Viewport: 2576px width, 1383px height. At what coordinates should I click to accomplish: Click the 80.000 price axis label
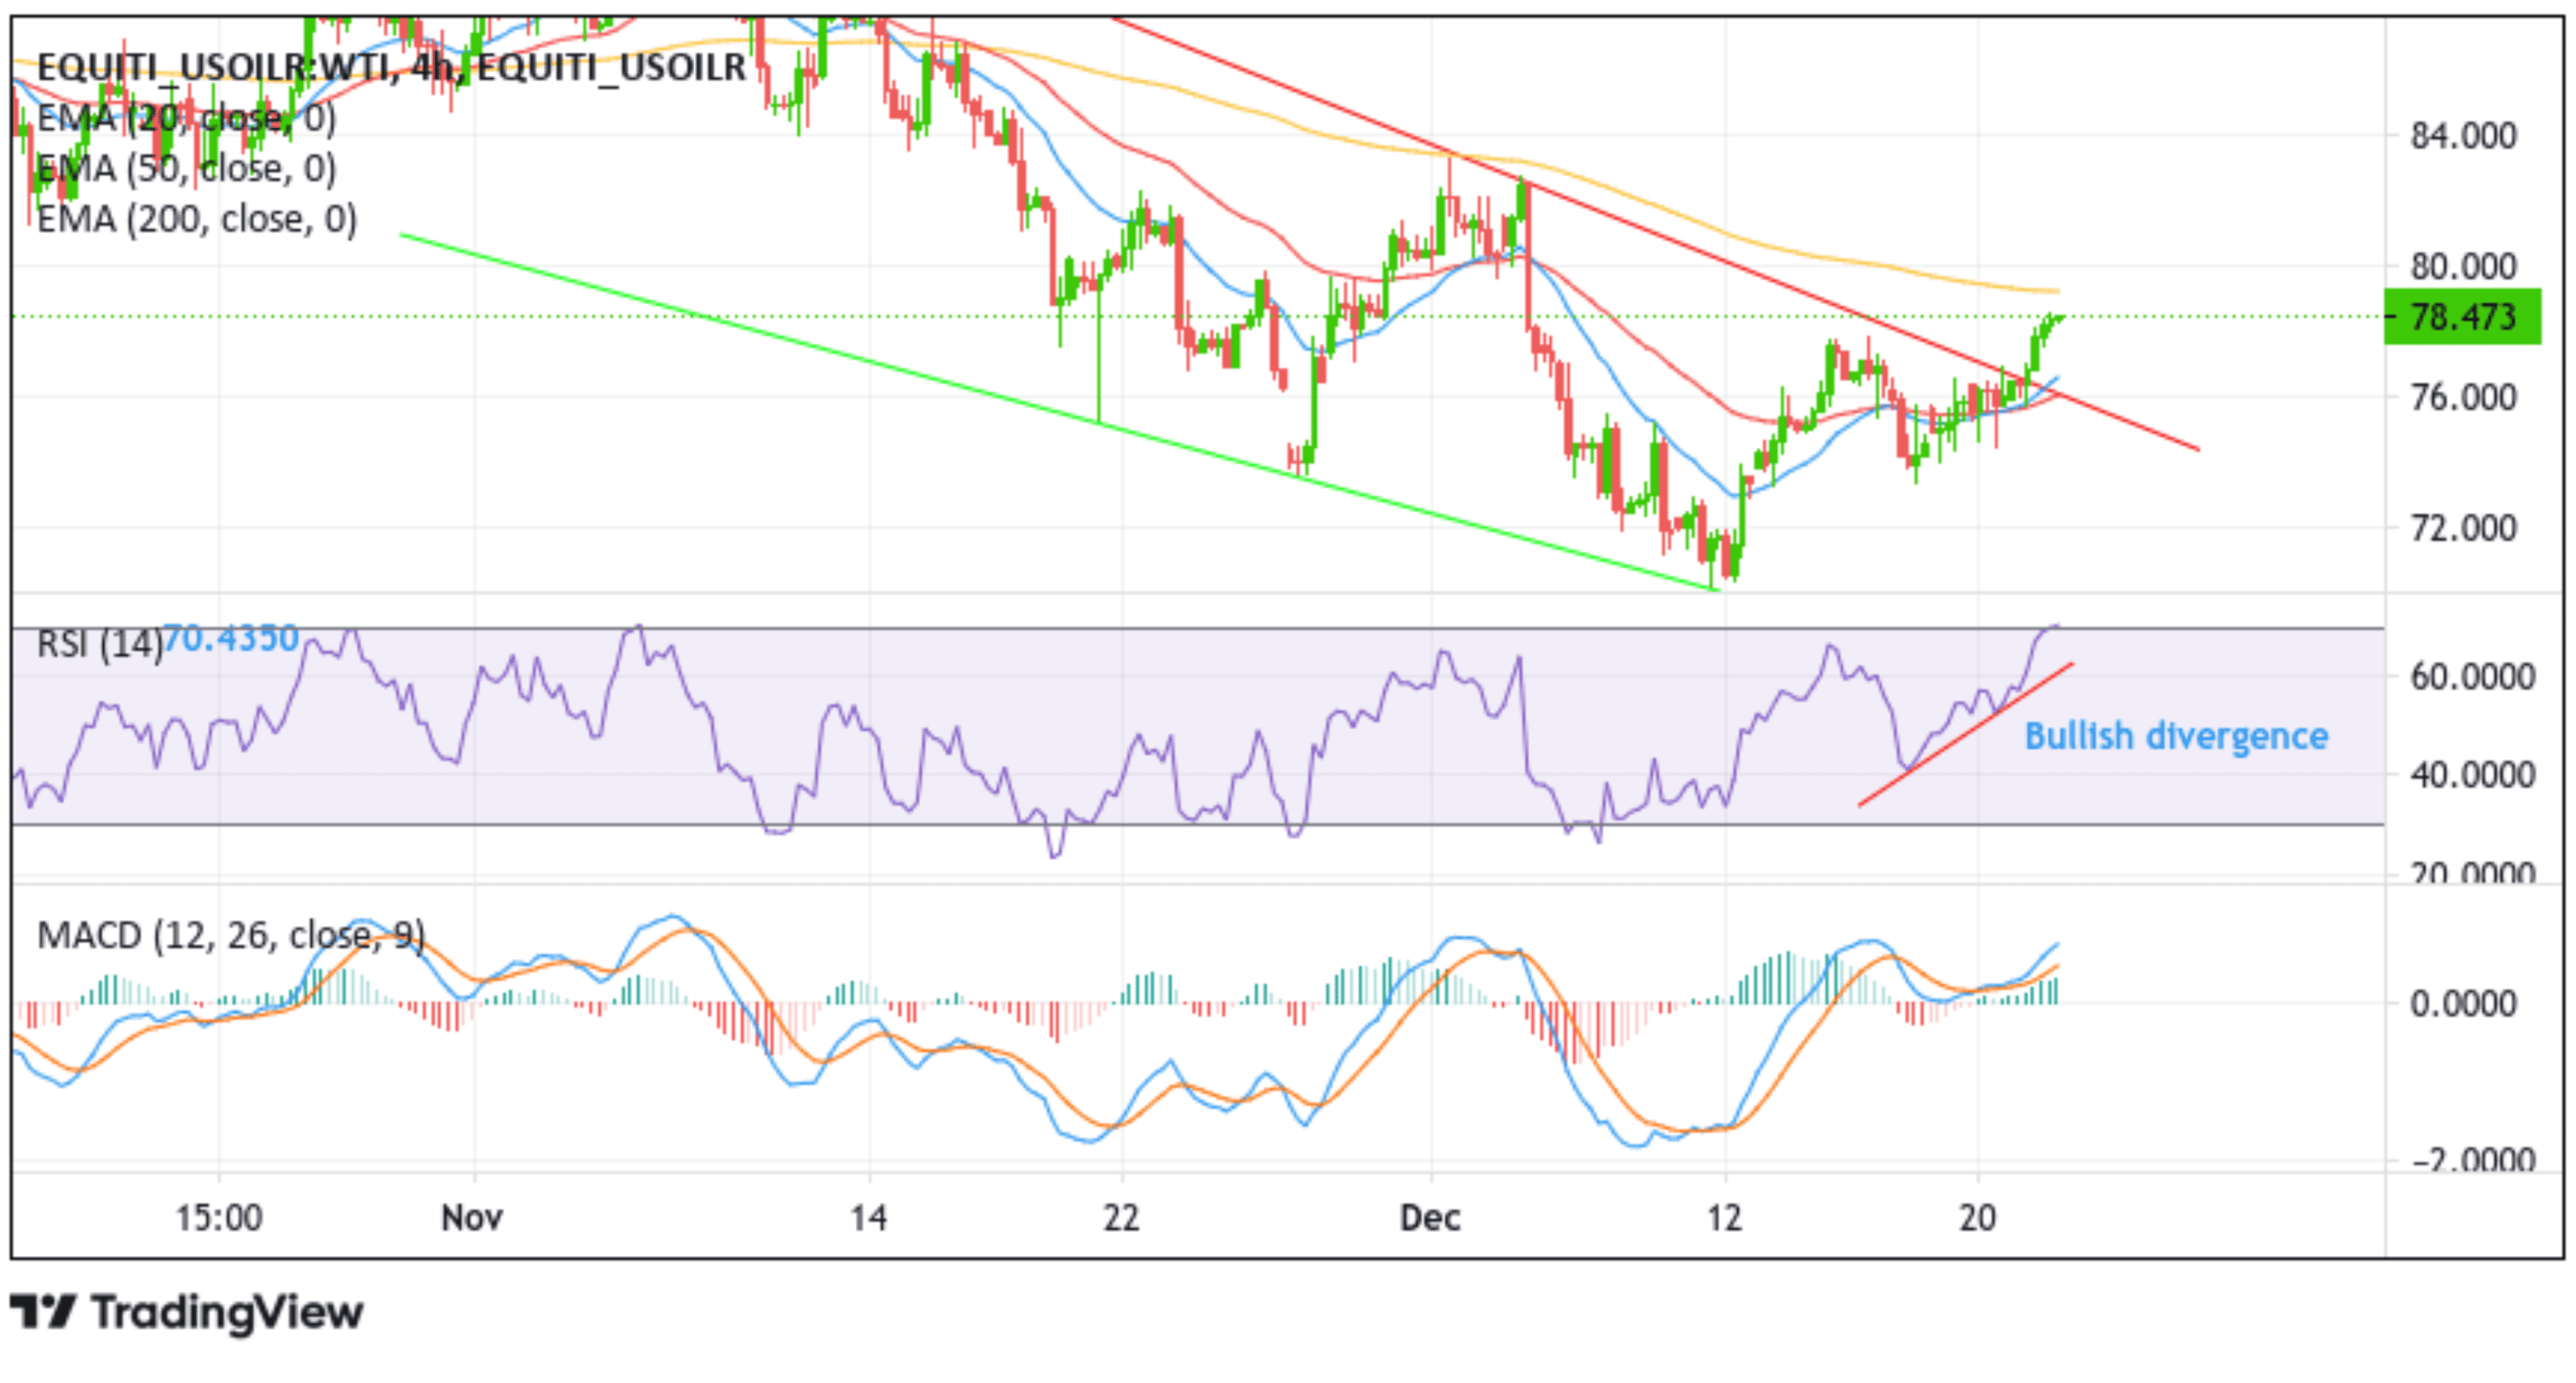[2463, 266]
